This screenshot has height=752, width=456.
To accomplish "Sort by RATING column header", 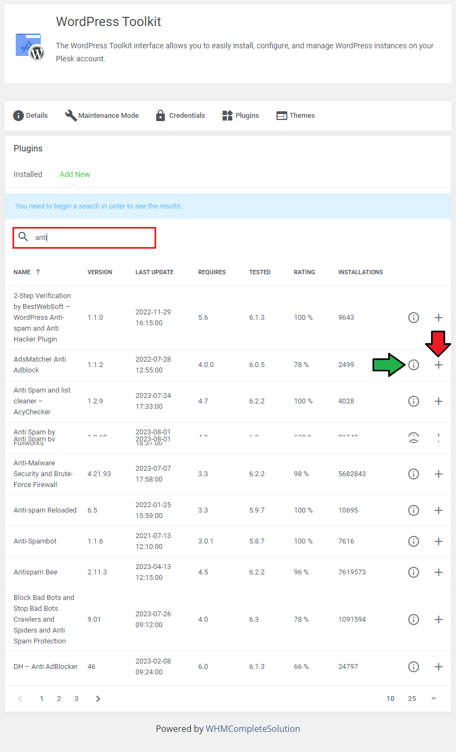I will coord(304,272).
